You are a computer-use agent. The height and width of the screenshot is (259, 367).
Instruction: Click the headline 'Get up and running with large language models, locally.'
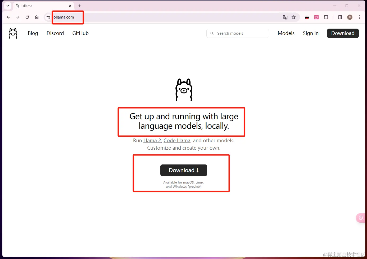184,121
